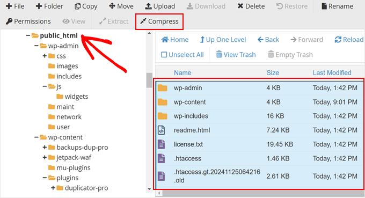This screenshot has width=365, height=198.
Task: Open the Permissions dialog
Action: click(28, 21)
